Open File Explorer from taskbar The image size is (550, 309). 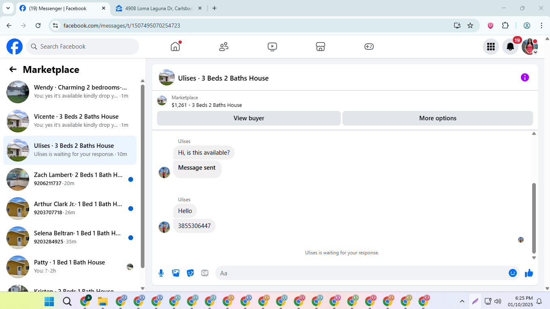[x=103, y=301]
